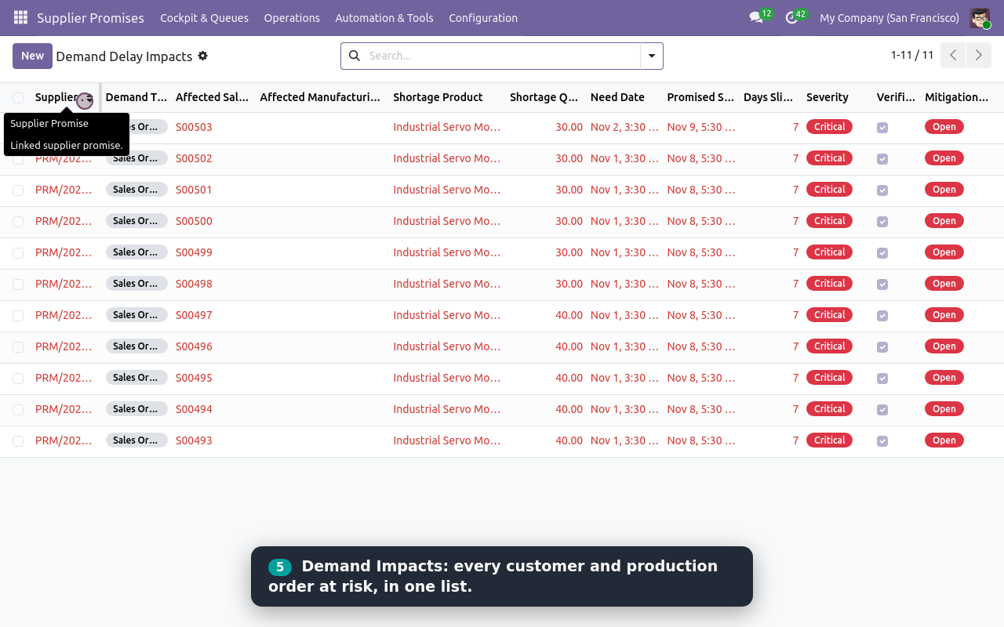Select the row checkbox for S00501
1004x627 pixels.
[18, 190]
